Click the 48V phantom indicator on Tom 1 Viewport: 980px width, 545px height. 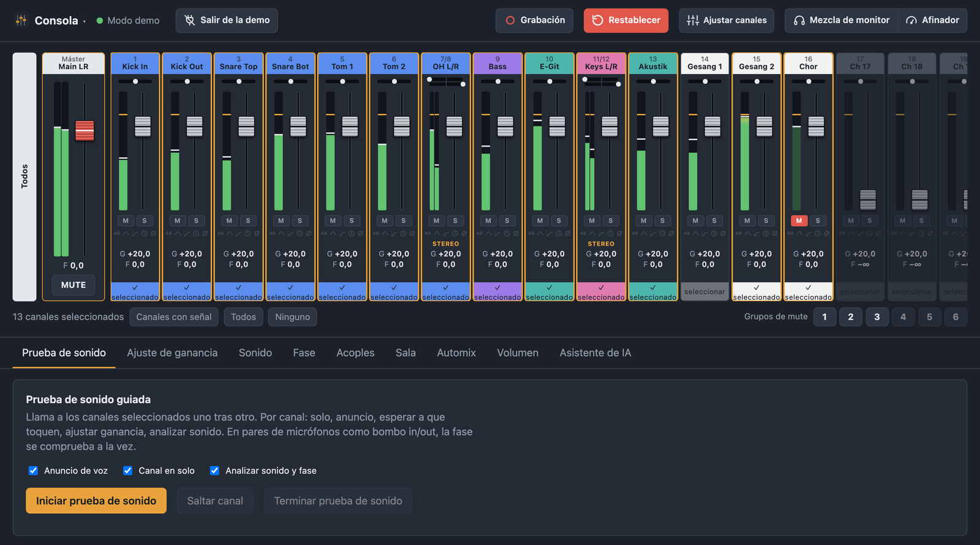[x=324, y=234]
